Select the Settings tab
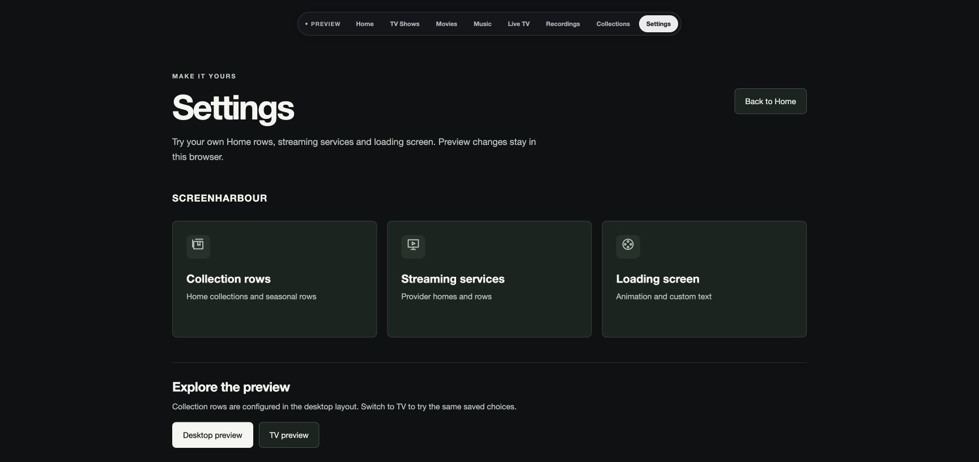Screen dimensions: 979x462 658,24
